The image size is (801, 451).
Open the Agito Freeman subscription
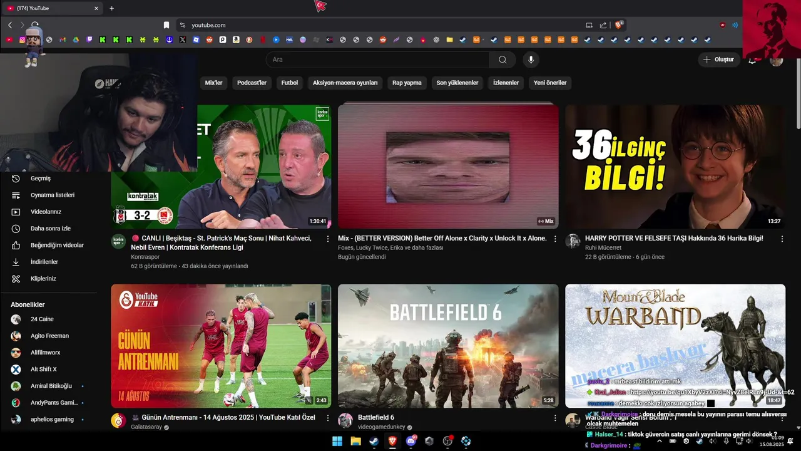click(x=49, y=336)
